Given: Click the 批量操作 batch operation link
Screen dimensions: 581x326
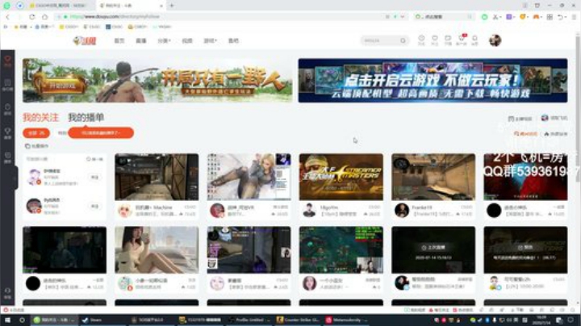Looking at the screenshot, I should pyautogui.click(x=36, y=146).
